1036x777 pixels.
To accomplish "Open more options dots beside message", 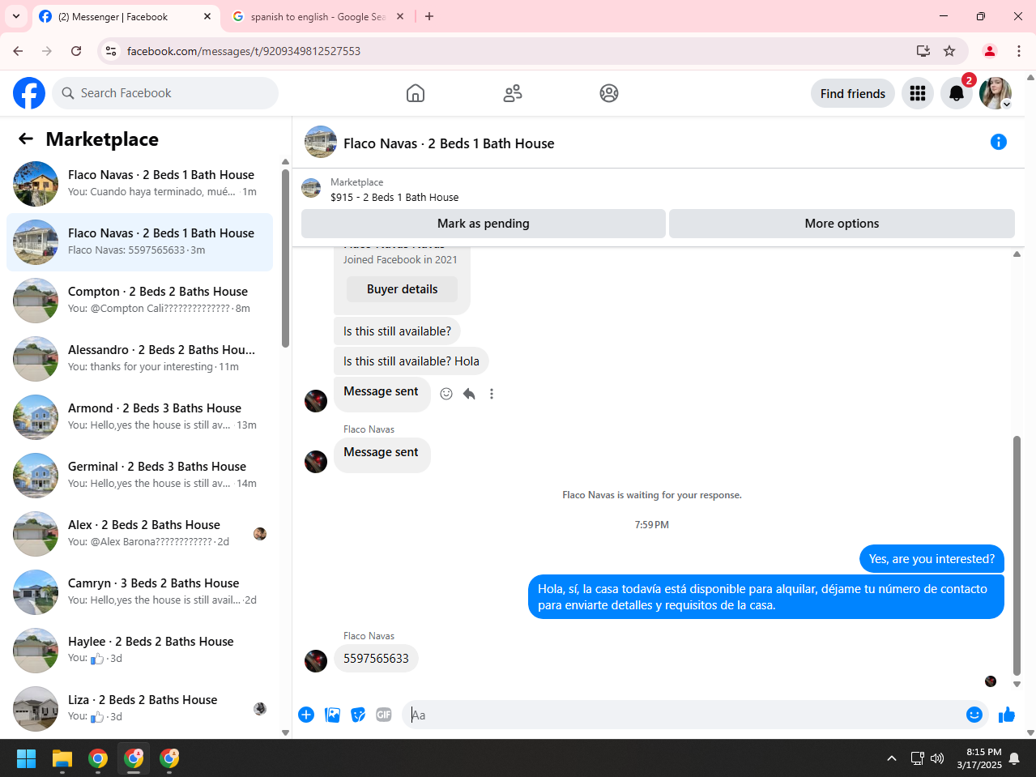I will click(x=492, y=394).
